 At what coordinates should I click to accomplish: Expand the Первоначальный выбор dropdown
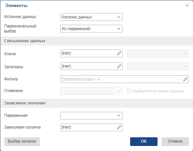point(91,29)
